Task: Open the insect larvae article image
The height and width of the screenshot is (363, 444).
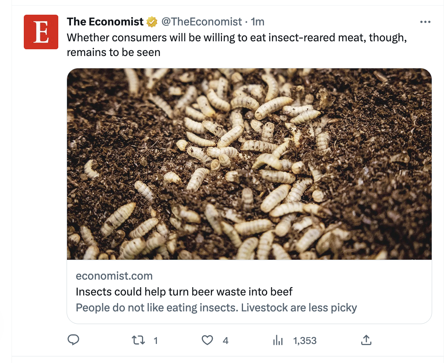Action: [249, 164]
